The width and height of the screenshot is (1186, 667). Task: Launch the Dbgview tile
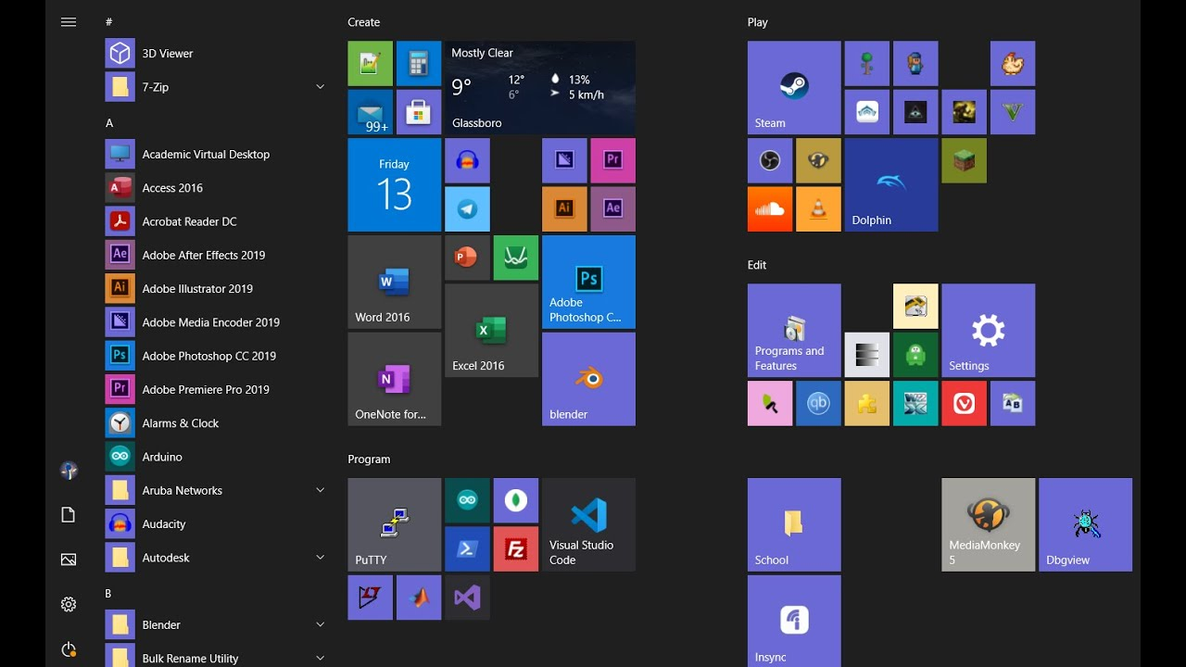point(1085,523)
